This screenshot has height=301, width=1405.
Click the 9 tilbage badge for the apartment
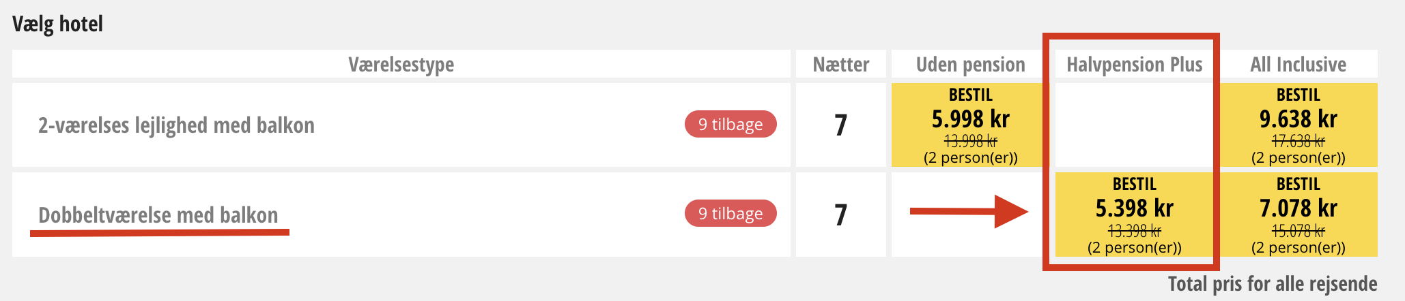730,125
